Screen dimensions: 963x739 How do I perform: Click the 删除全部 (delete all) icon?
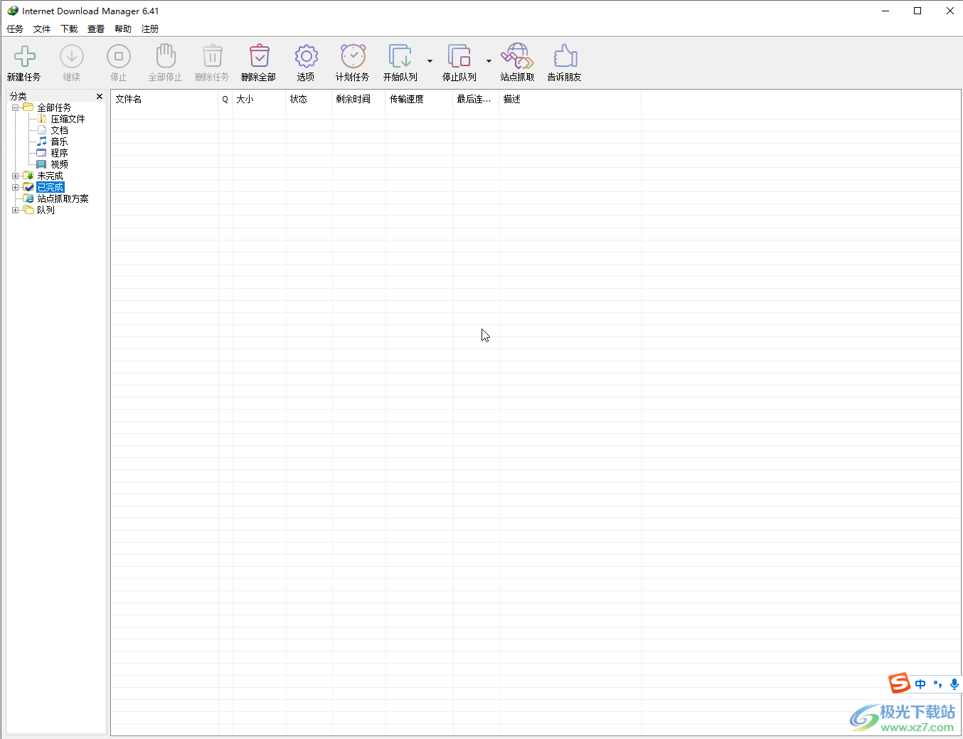260,56
